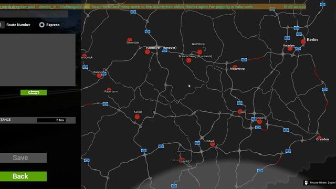Click the blue road icon above Halle
The image size is (336, 189).
click(x=239, y=103)
